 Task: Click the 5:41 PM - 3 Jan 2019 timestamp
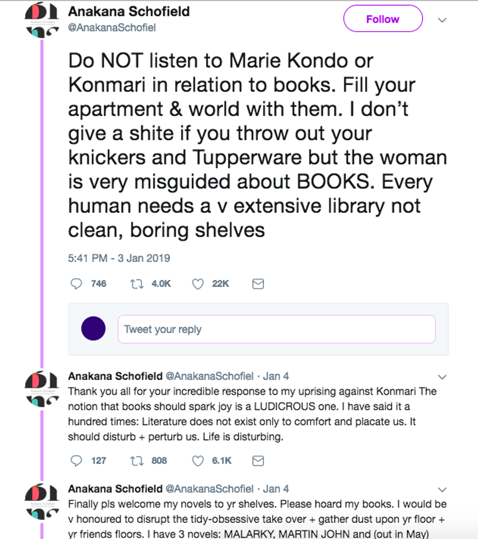click(119, 258)
